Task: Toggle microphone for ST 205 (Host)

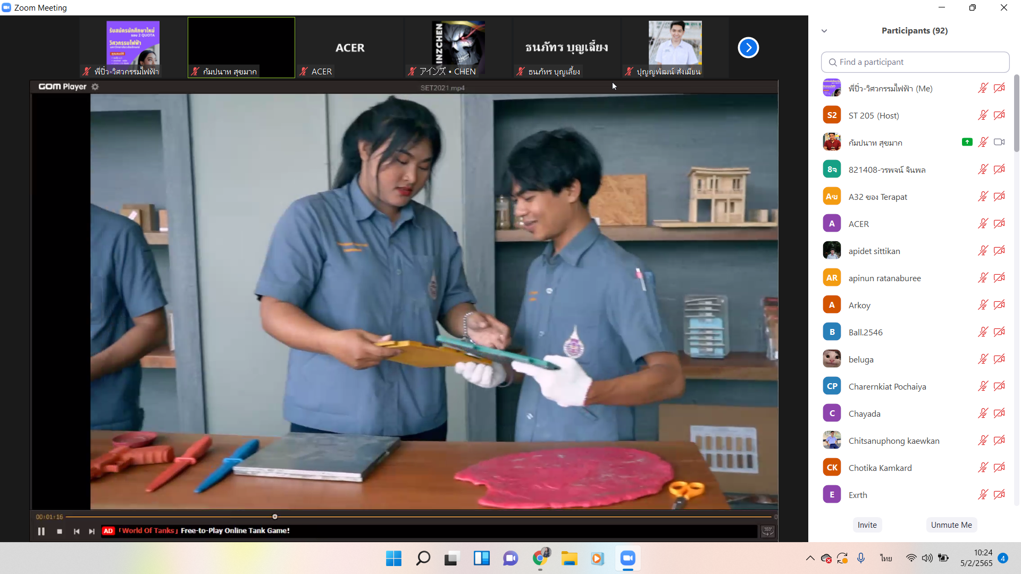Action: 983,115
